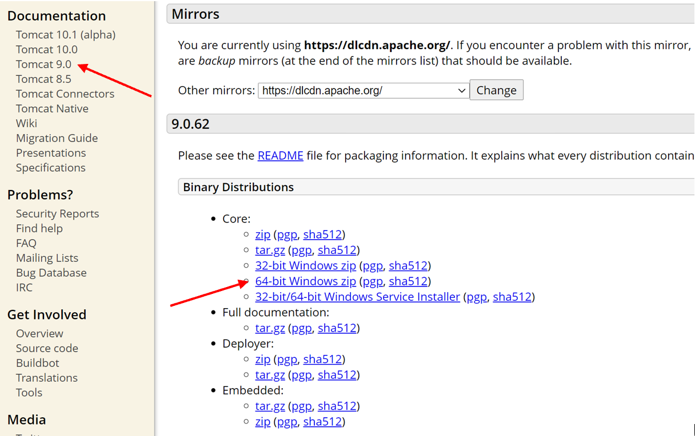The height and width of the screenshot is (436, 695).
Task: Open Tomcat Connectors sidebar link
Action: coord(65,94)
